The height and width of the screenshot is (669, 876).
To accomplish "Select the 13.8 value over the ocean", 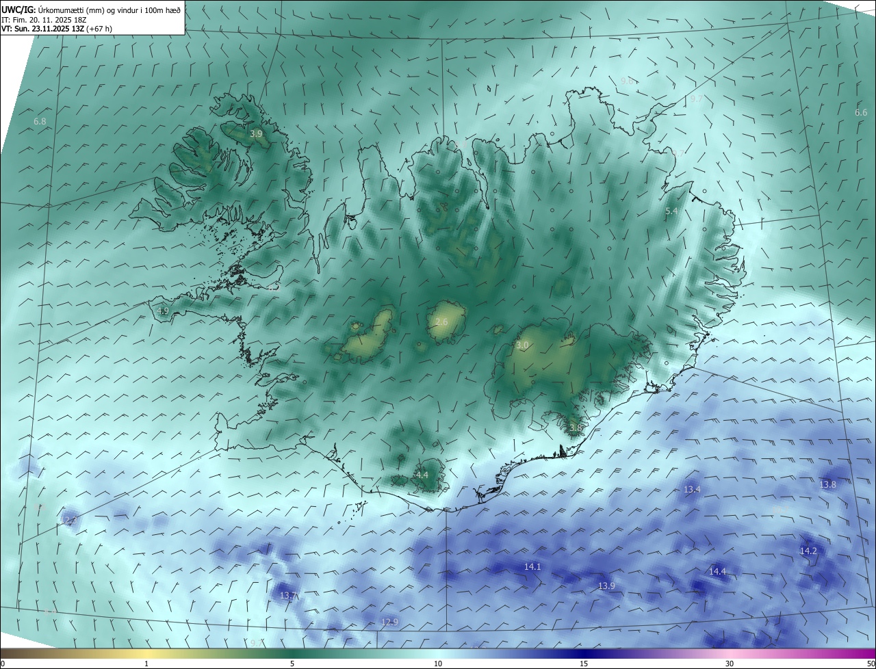I will click(828, 484).
